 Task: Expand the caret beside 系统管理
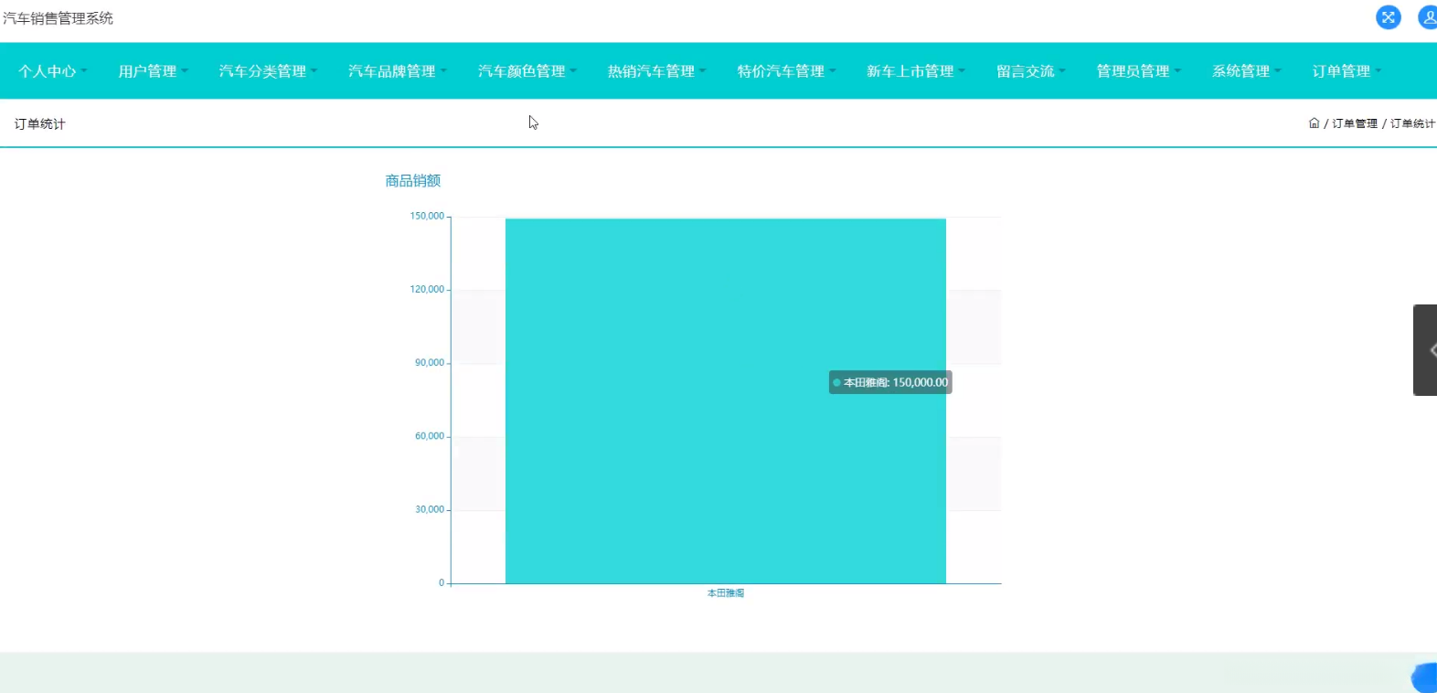(1279, 70)
